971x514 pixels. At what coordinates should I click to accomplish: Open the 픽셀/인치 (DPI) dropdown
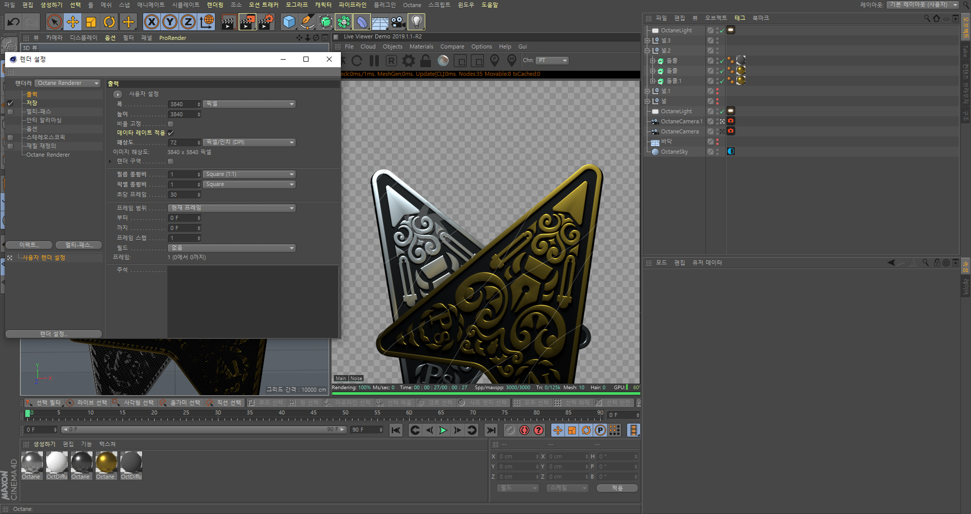(249, 143)
